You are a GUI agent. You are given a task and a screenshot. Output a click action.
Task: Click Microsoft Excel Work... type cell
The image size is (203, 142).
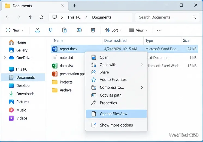click(164, 66)
